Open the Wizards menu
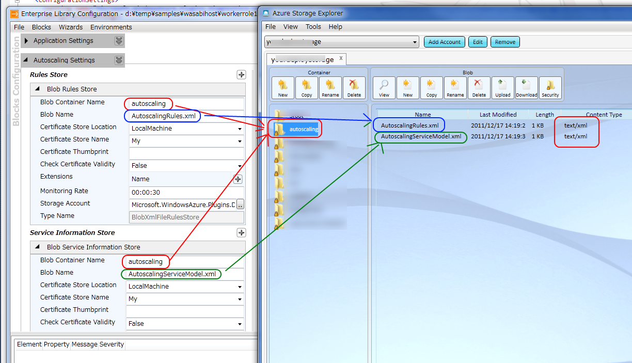The height and width of the screenshot is (363, 632). [x=71, y=27]
